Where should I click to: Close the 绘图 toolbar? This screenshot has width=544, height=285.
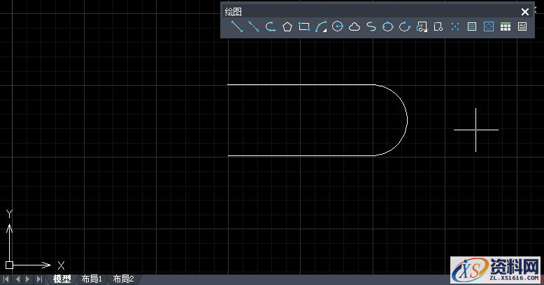point(525,12)
